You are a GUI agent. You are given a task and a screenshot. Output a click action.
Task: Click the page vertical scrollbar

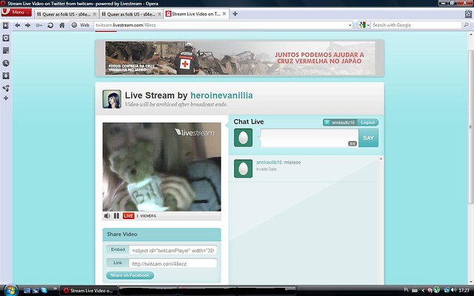(x=471, y=127)
